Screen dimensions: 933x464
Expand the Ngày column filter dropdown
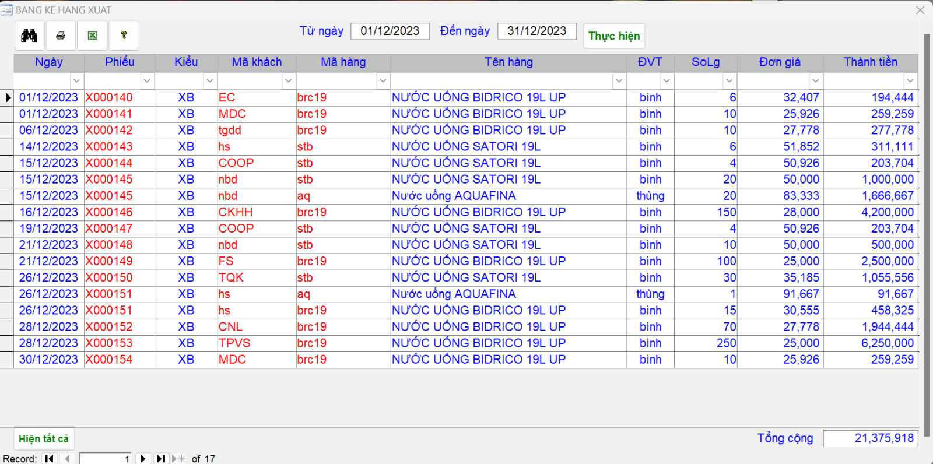(x=76, y=81)
